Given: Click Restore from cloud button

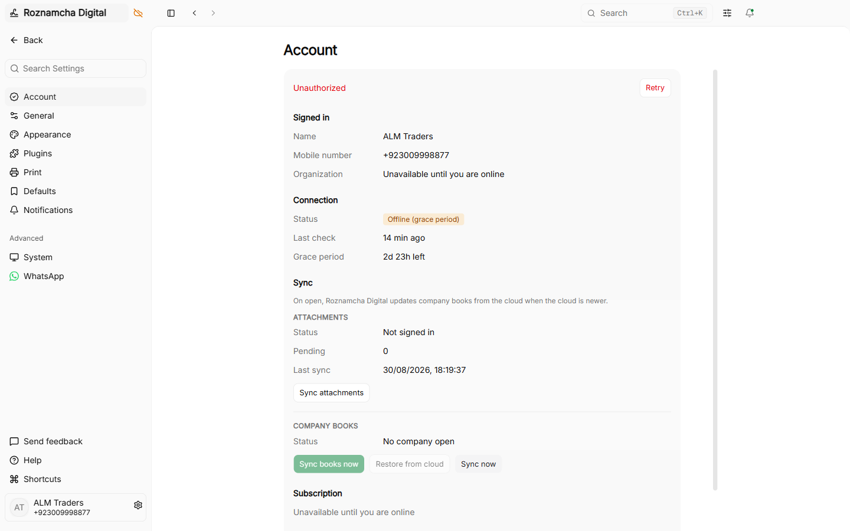Looking at the screenshot, I should pos(410,464).
